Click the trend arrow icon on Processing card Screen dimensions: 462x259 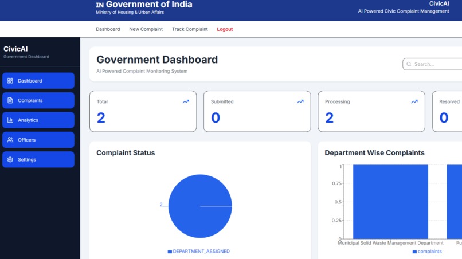(414, 101)
